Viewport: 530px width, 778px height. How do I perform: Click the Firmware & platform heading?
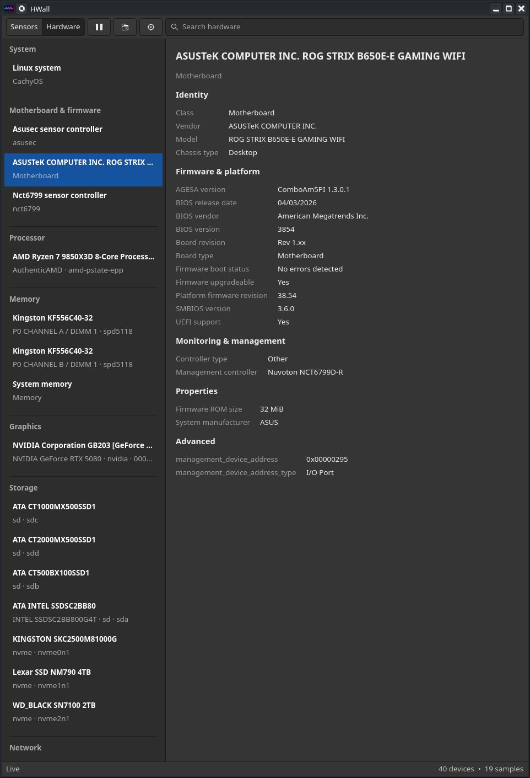218,172
